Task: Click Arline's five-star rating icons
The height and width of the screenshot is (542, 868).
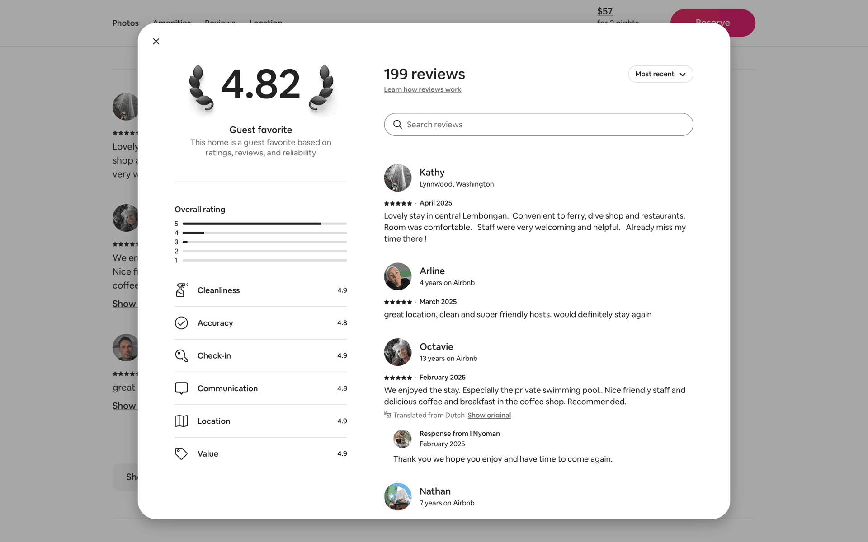Action: point(398,302)
